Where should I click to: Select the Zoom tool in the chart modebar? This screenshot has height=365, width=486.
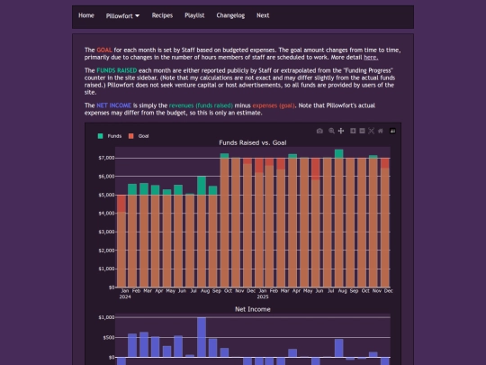click(x=331, y=131)
